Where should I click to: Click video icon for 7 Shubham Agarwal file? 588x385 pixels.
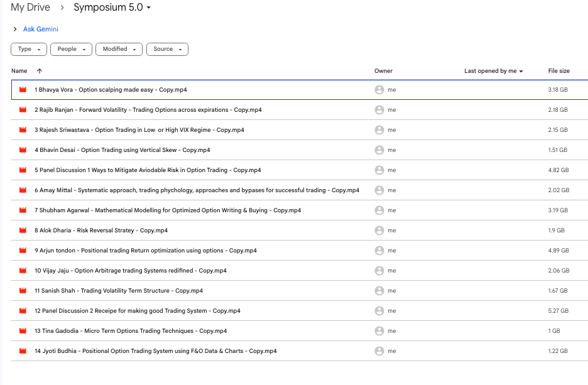tap(23, 210)
